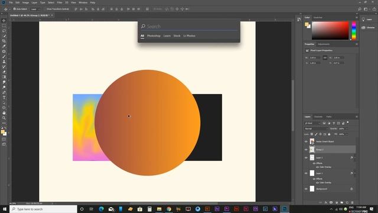Select the Crop tool

pyautogui.click(x=4, y=41)
